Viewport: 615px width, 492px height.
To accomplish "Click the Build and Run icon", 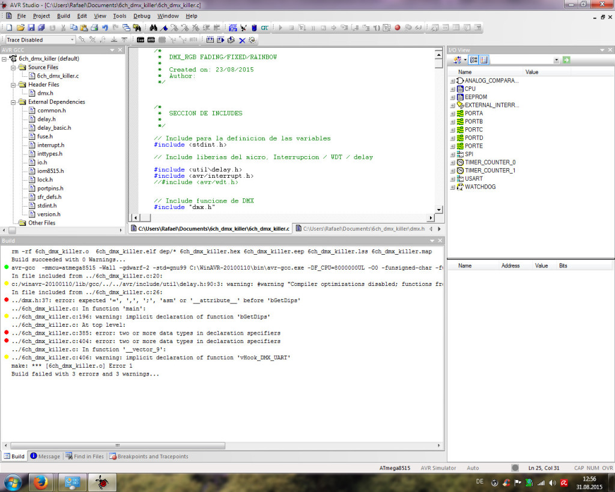I will (220, 40).
